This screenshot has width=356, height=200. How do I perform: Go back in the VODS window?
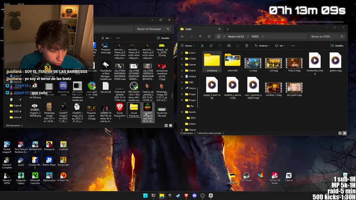pos(182,36)
